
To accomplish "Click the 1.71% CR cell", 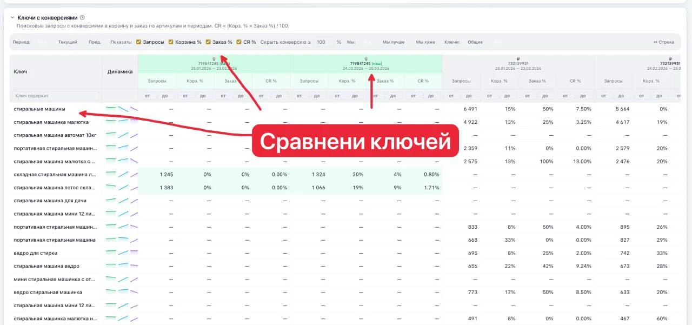I will [432, 187].
